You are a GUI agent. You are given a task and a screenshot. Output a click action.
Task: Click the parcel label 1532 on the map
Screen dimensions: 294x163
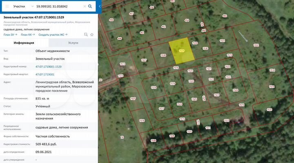(x=256, y=45)
